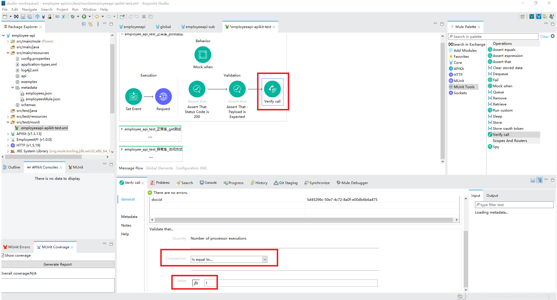This screenshot has width=557, height=300.
Task: Click the Value input field
Action: point(291,283)
